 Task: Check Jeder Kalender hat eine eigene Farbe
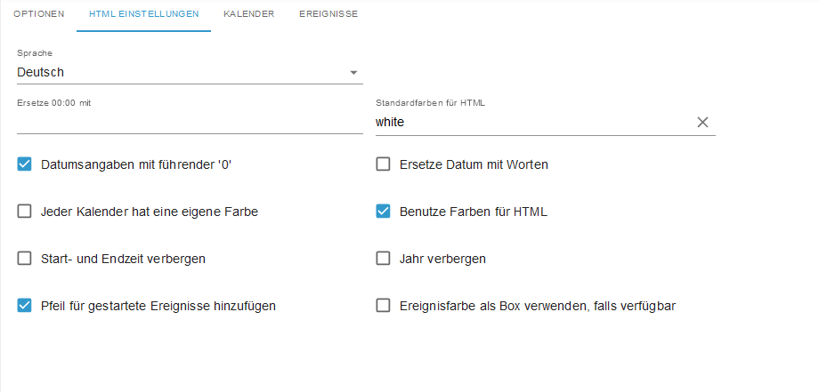25,212
